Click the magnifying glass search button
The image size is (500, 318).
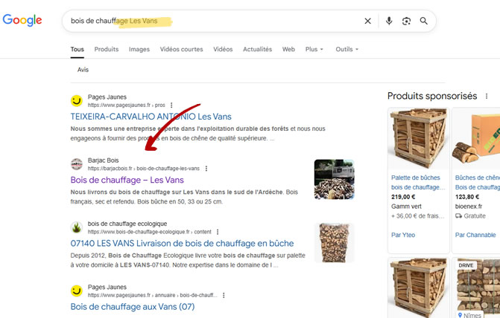[x=424, y=21]
